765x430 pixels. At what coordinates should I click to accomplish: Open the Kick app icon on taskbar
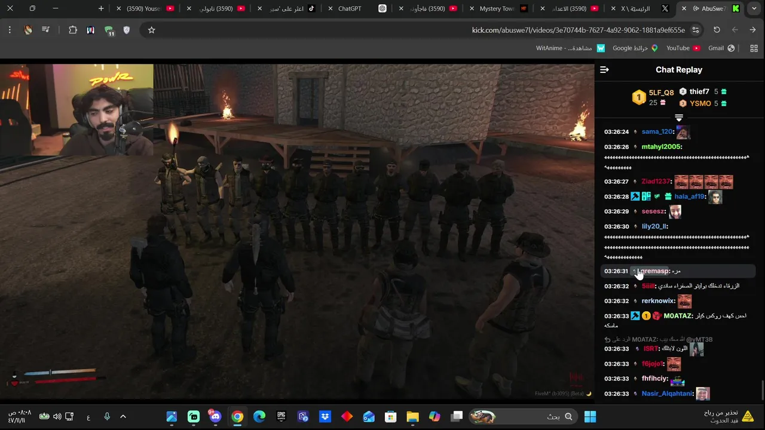coord(194,416)
